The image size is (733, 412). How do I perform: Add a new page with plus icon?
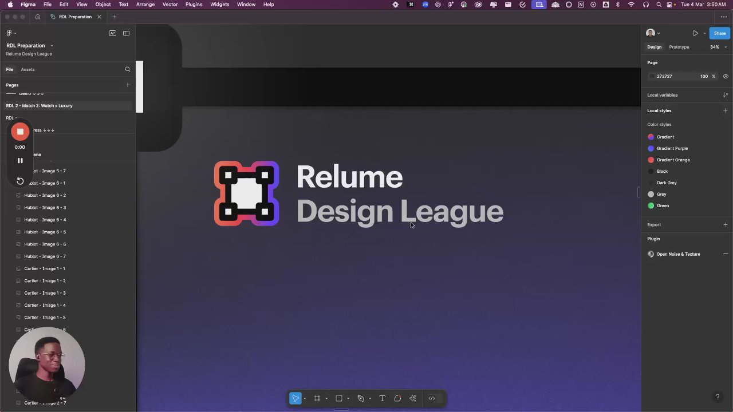point(127,85)
